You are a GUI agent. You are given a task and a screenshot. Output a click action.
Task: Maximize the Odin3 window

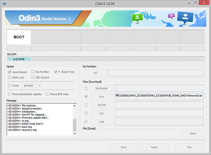(195, 3)
